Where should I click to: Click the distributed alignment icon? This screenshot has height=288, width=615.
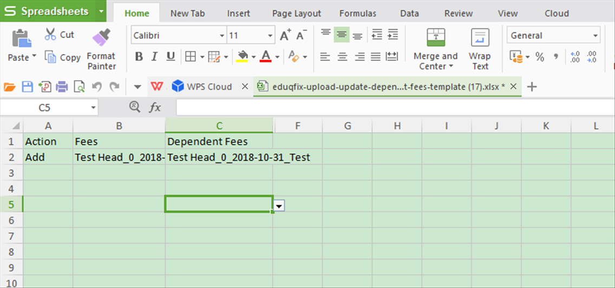392,57
